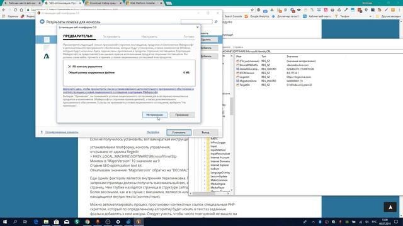Select the 'Готово' step tab

point(189,36)
